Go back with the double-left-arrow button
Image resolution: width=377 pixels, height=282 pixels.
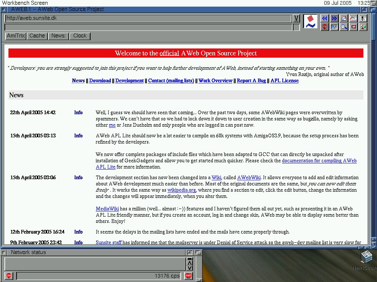[x=325, y=18]
